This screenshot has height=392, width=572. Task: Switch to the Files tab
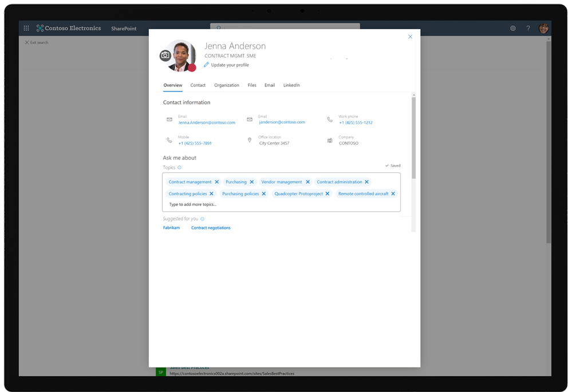click(252, 85)
